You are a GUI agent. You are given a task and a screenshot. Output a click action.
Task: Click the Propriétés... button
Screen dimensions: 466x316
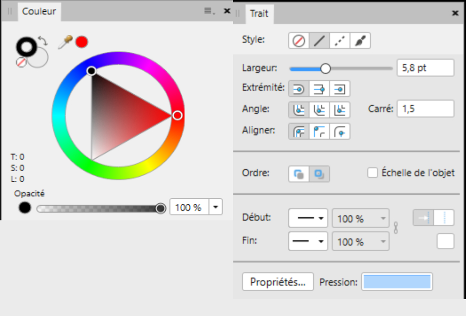(x=278, y=282)
